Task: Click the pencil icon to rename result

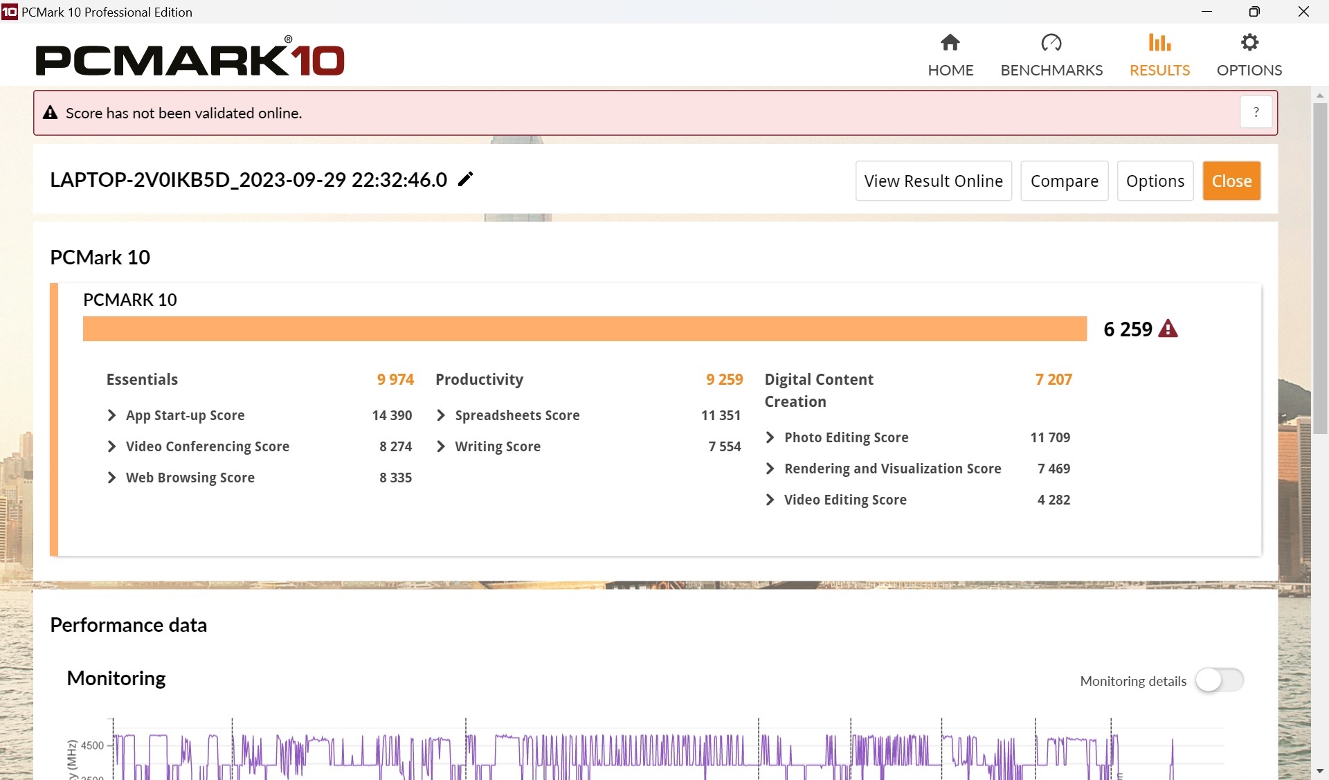Action: 466,179
